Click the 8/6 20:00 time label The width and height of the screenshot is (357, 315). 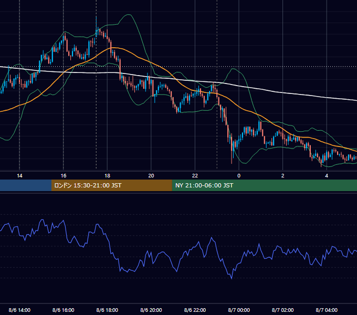pos(151,310)
